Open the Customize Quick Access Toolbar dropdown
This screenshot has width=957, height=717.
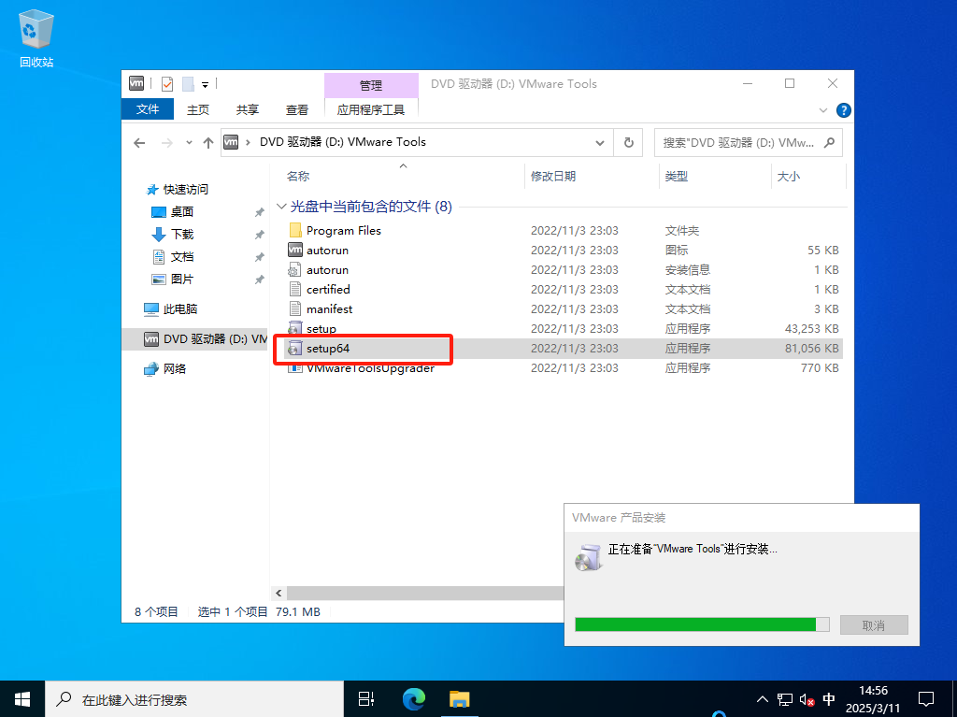pyautogui.click(x=205, y=85)
